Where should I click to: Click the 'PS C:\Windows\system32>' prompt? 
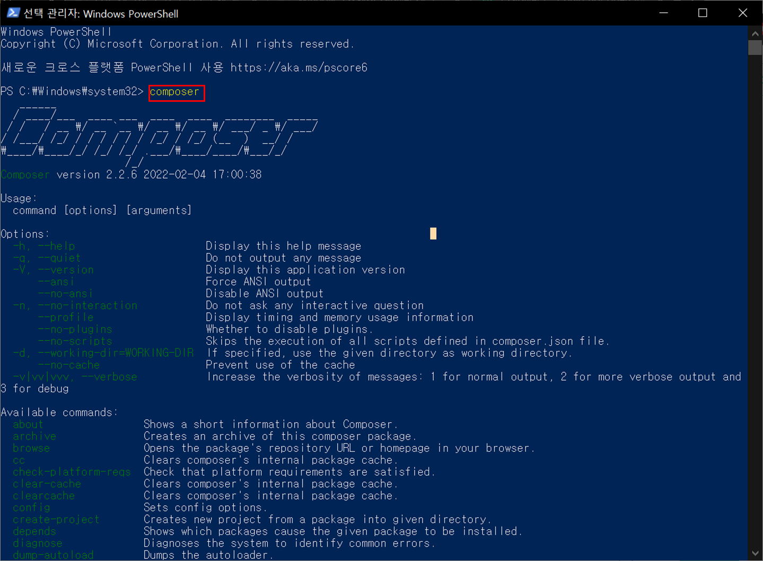point(72,91)
